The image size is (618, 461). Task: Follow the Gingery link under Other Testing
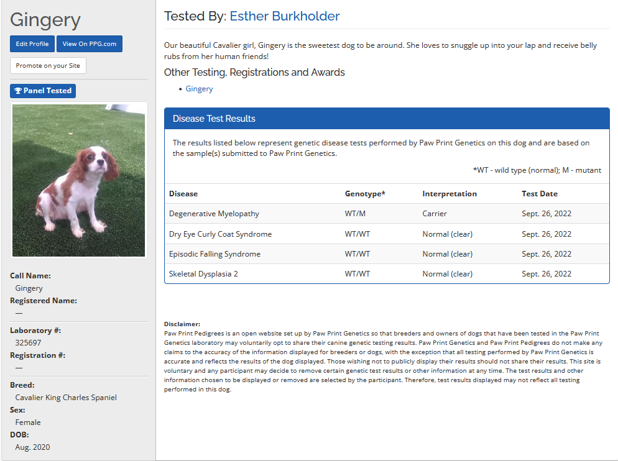tap(199, 89)
